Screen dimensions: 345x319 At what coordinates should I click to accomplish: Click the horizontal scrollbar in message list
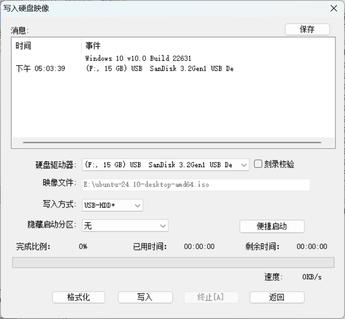pos(172,143)
